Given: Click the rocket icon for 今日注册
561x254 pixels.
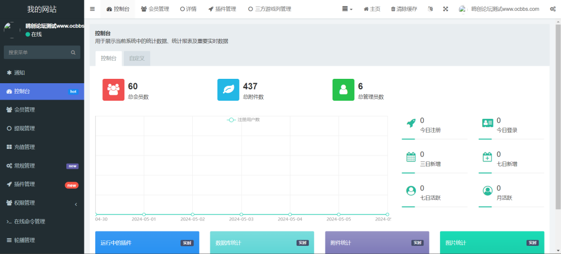Looking at the screenshot, I should point(411,123).
